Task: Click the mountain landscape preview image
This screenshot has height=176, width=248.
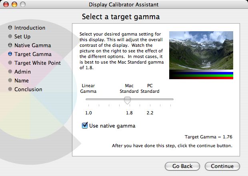Action: (x=201, y=50)
